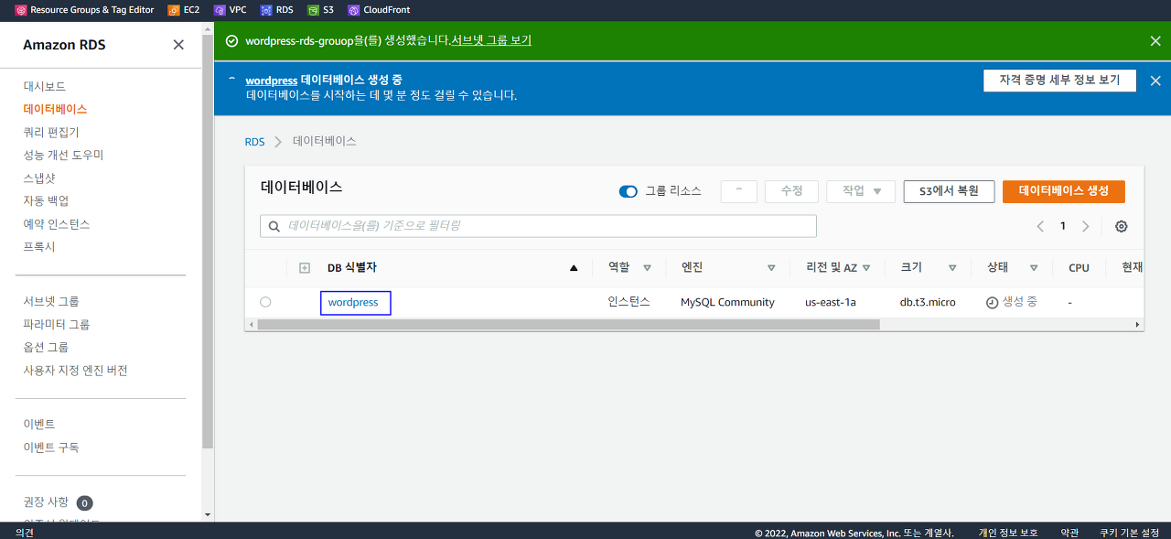Click 인스턴스 role cell
Image resolution: width=1171 pixels, height=539 pixels.
pyautogui.click(x=628, y=301)
